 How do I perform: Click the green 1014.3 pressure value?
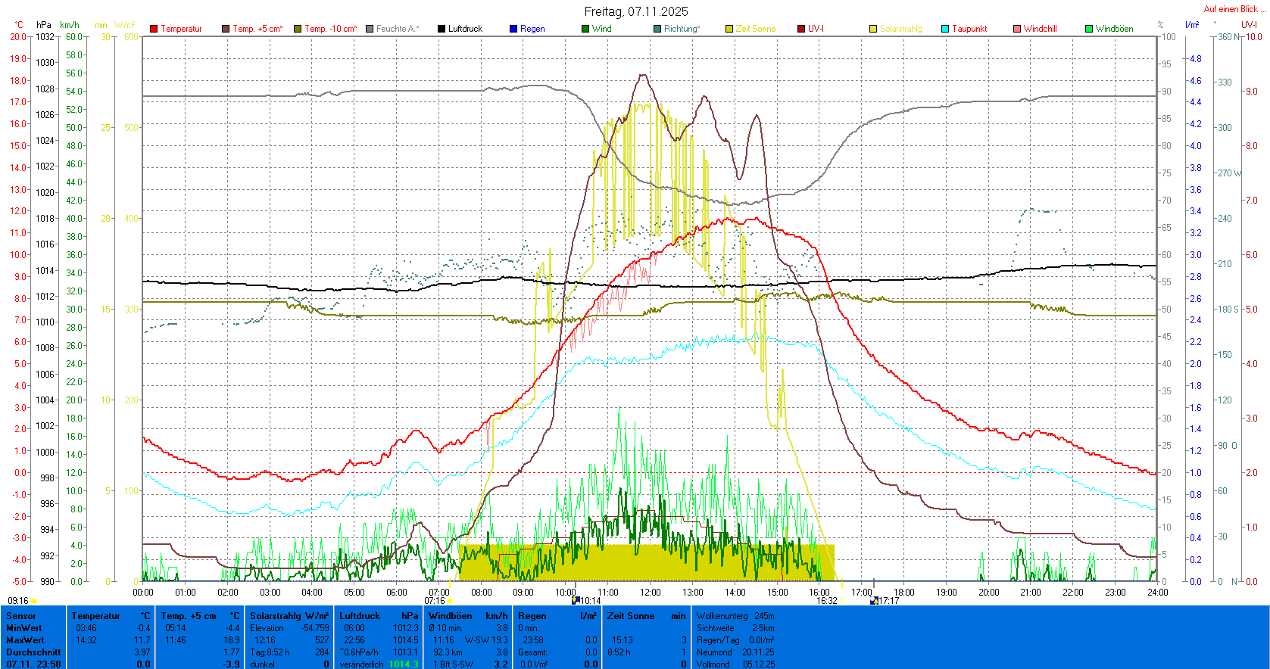(403, 664)
